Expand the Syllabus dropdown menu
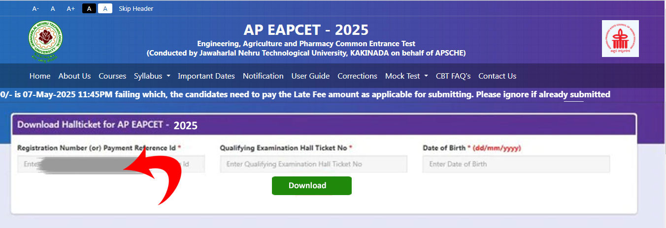Viewport: 666px width, 228px height. coord(152,76)
